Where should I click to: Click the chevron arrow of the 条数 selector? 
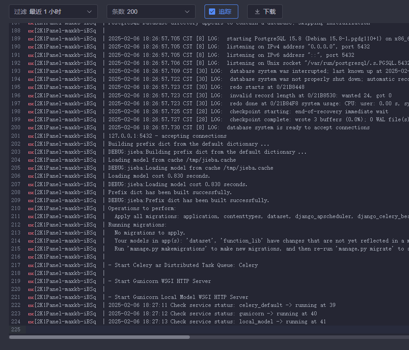(x=187, y=12)
